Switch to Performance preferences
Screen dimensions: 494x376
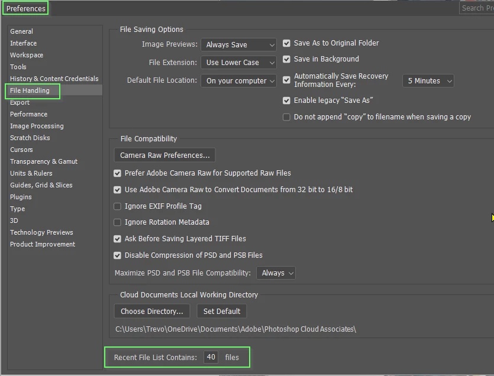[28, 114]
